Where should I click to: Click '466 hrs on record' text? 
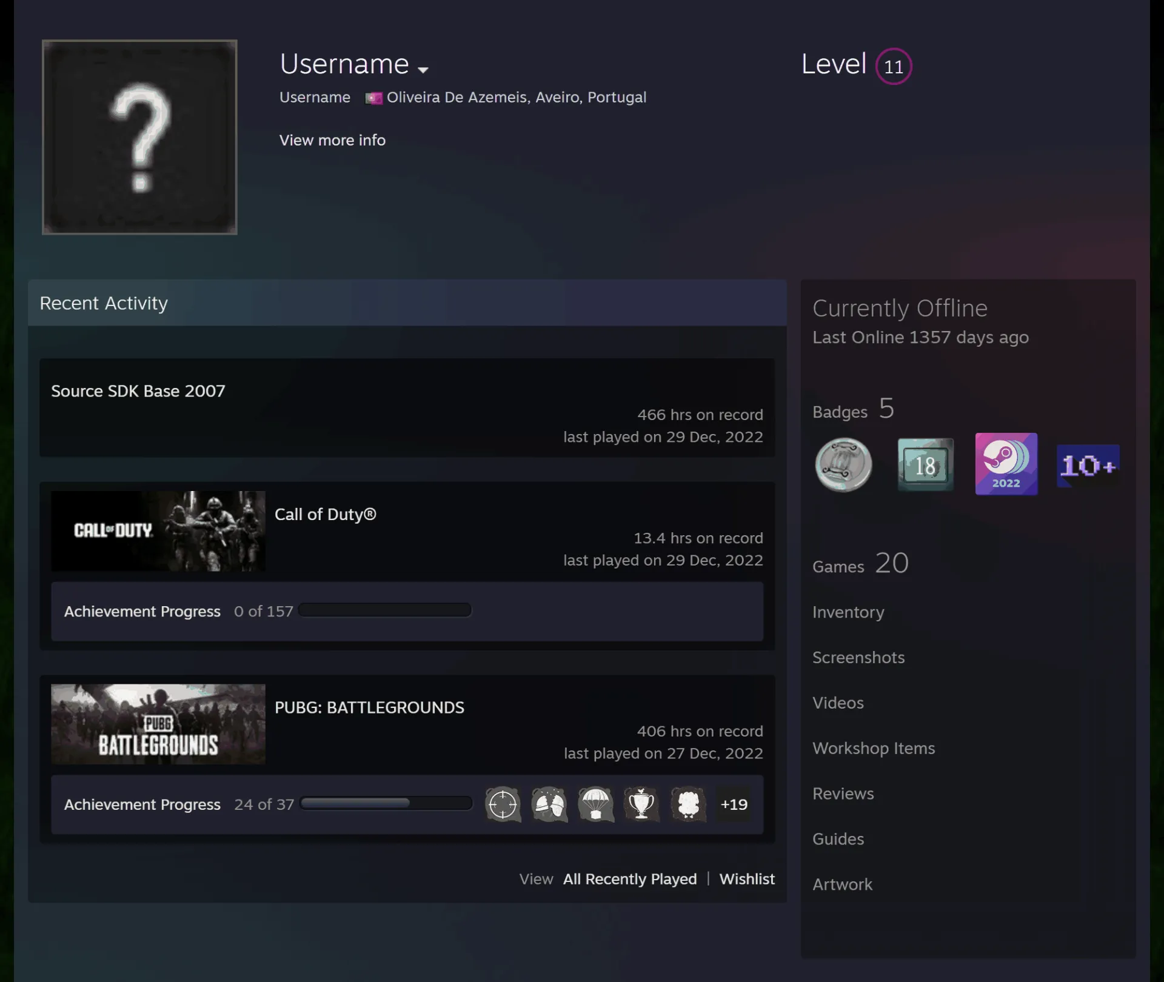[700, 415]
